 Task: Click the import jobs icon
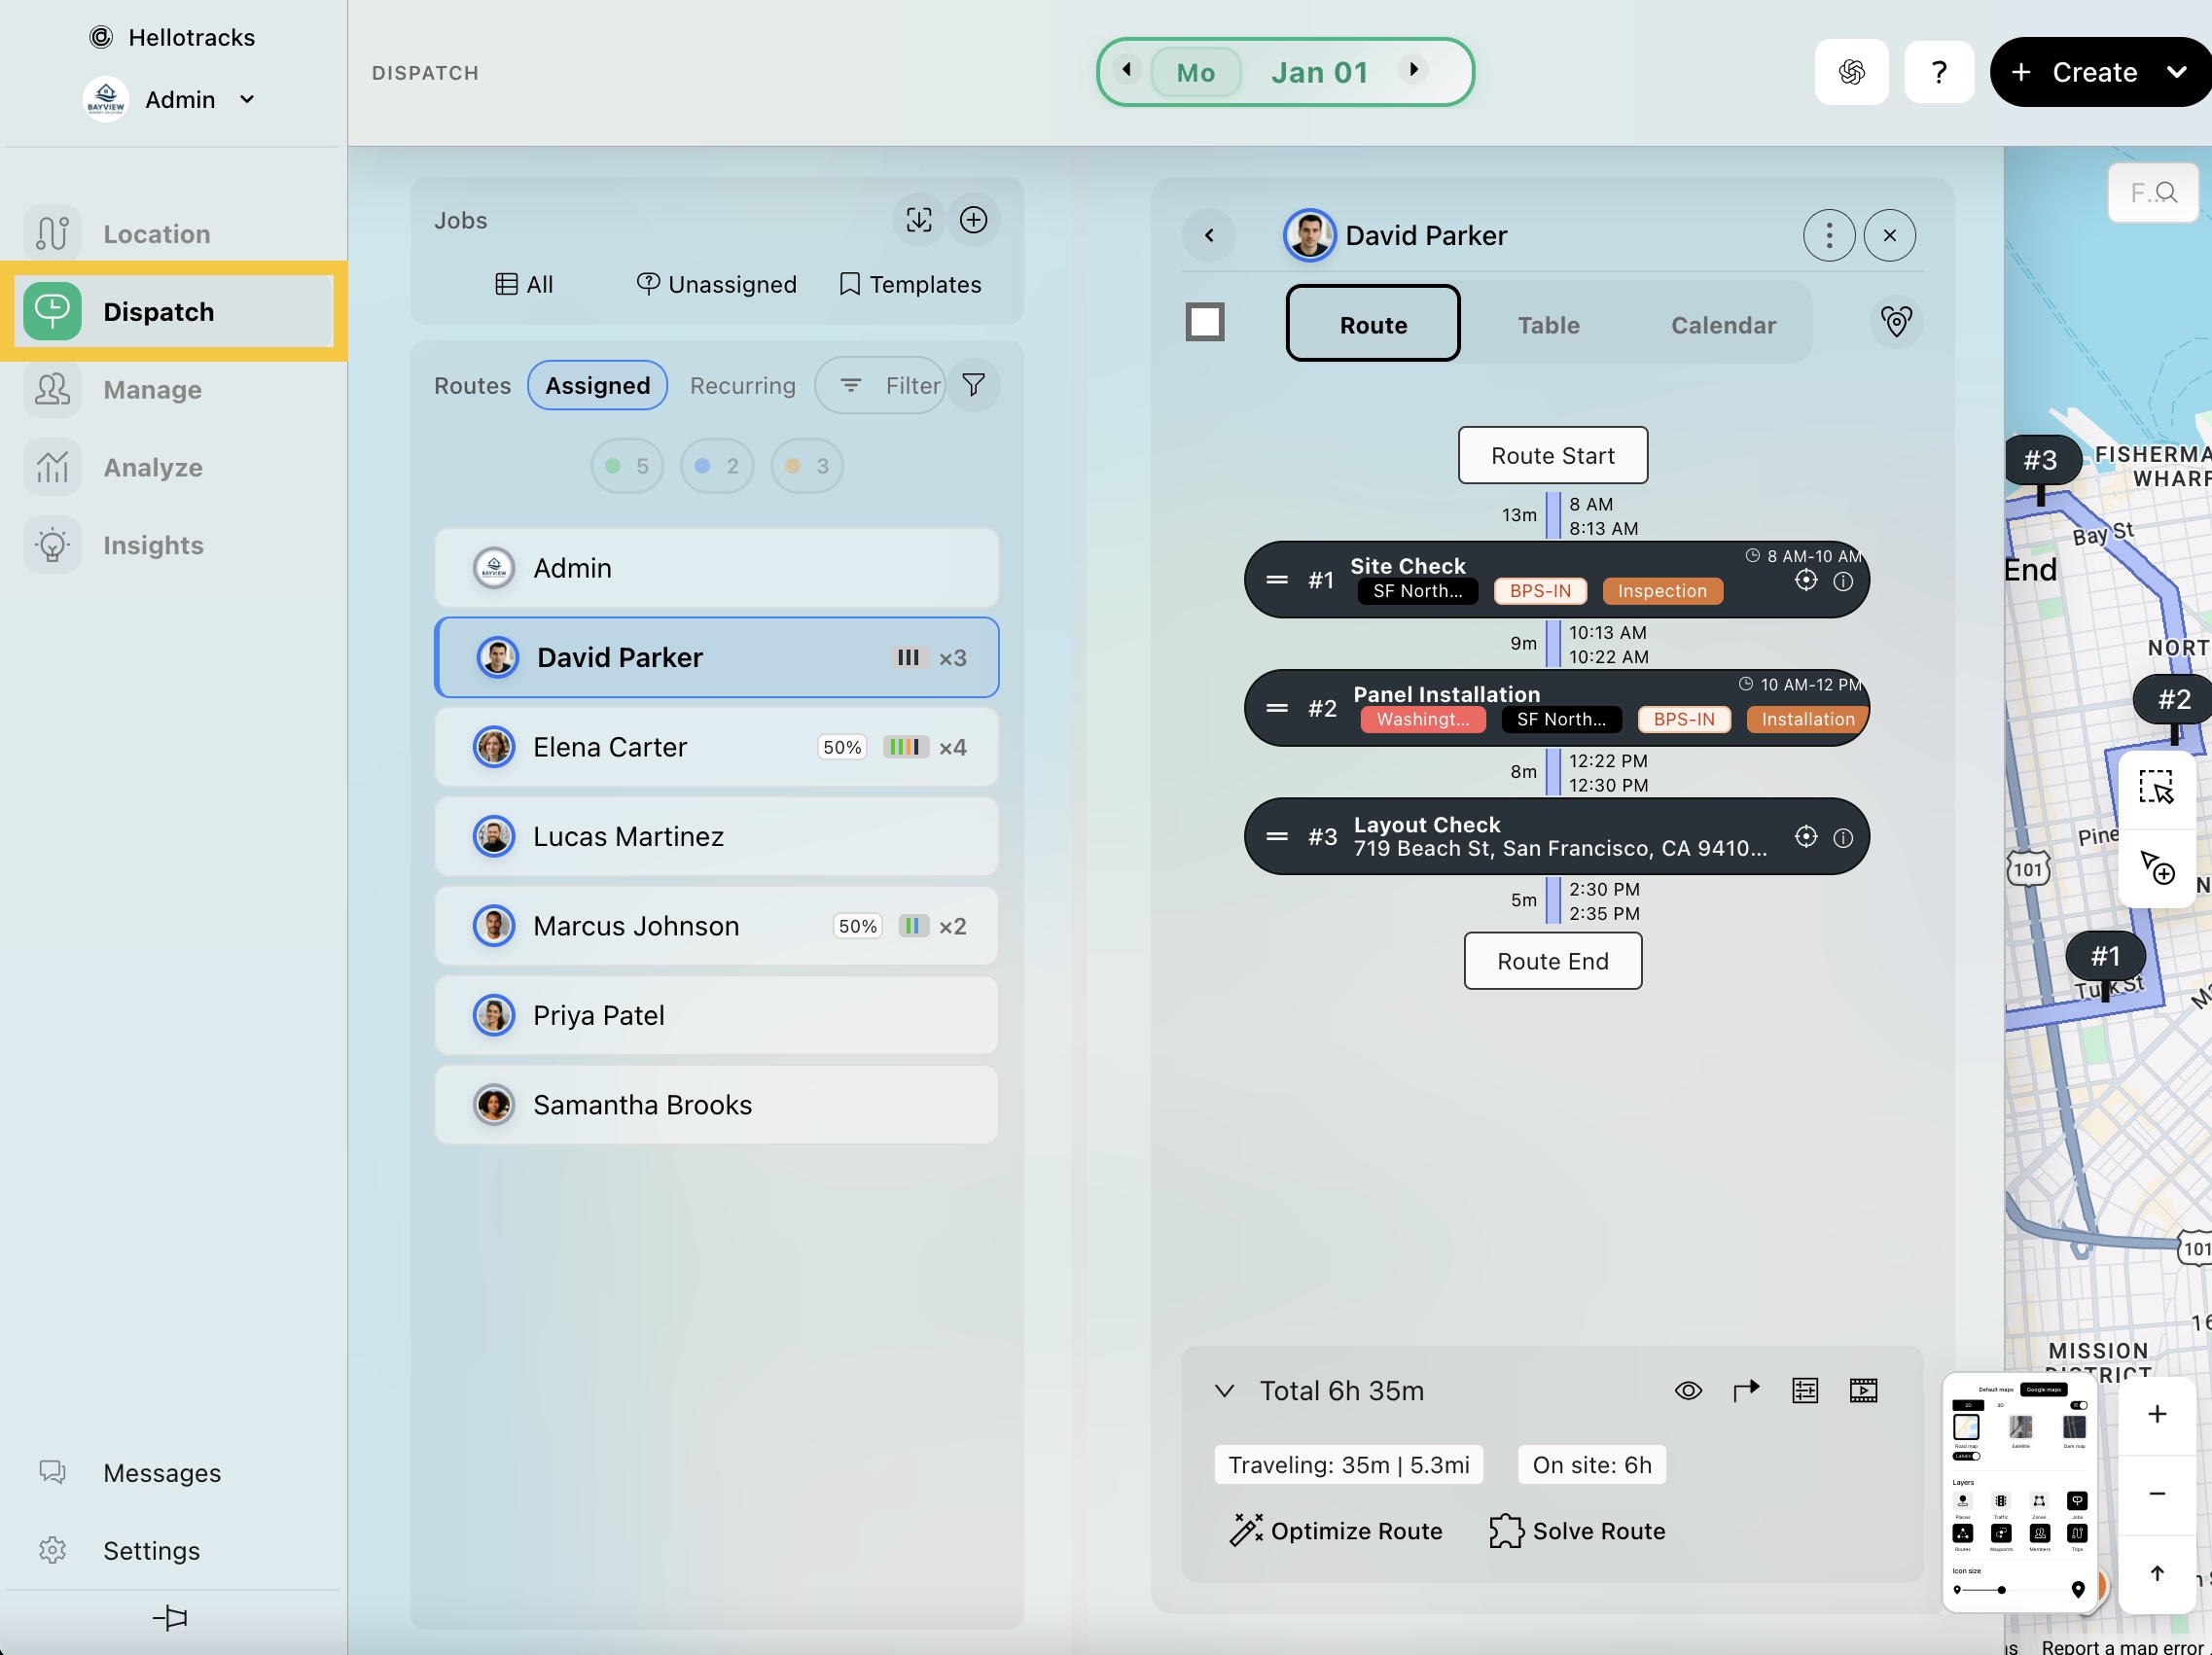pos(918,220)
